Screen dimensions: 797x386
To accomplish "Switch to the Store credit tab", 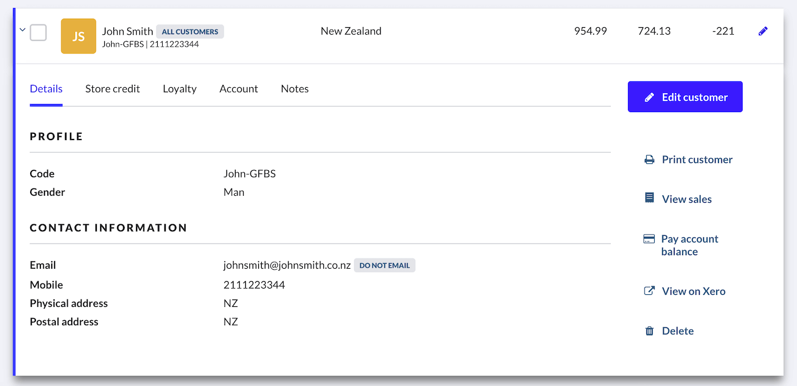I will (x=113, y=89).
